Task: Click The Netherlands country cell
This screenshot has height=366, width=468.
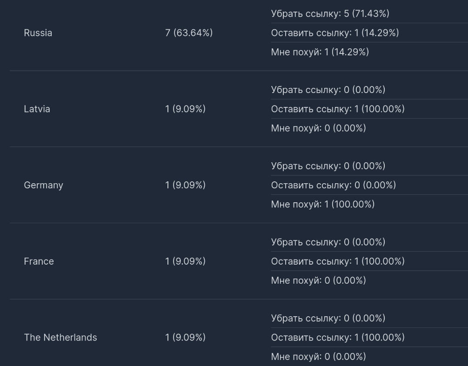Action: pyautogui.click(x=60, y=338)
